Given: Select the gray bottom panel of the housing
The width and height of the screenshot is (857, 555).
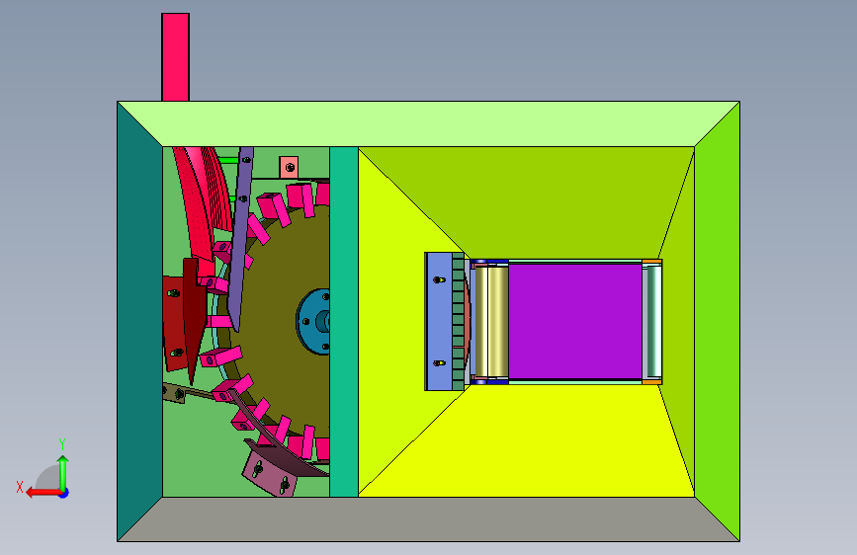Looking at the screenshot, I should pyautogui.click(x=429, y=519).
